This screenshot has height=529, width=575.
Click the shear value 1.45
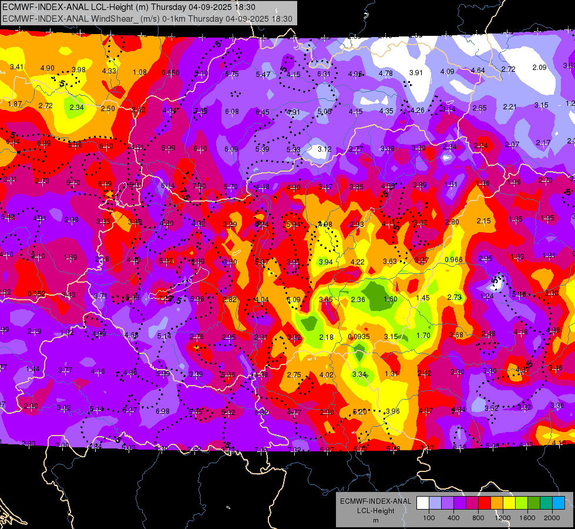point(423,298)
